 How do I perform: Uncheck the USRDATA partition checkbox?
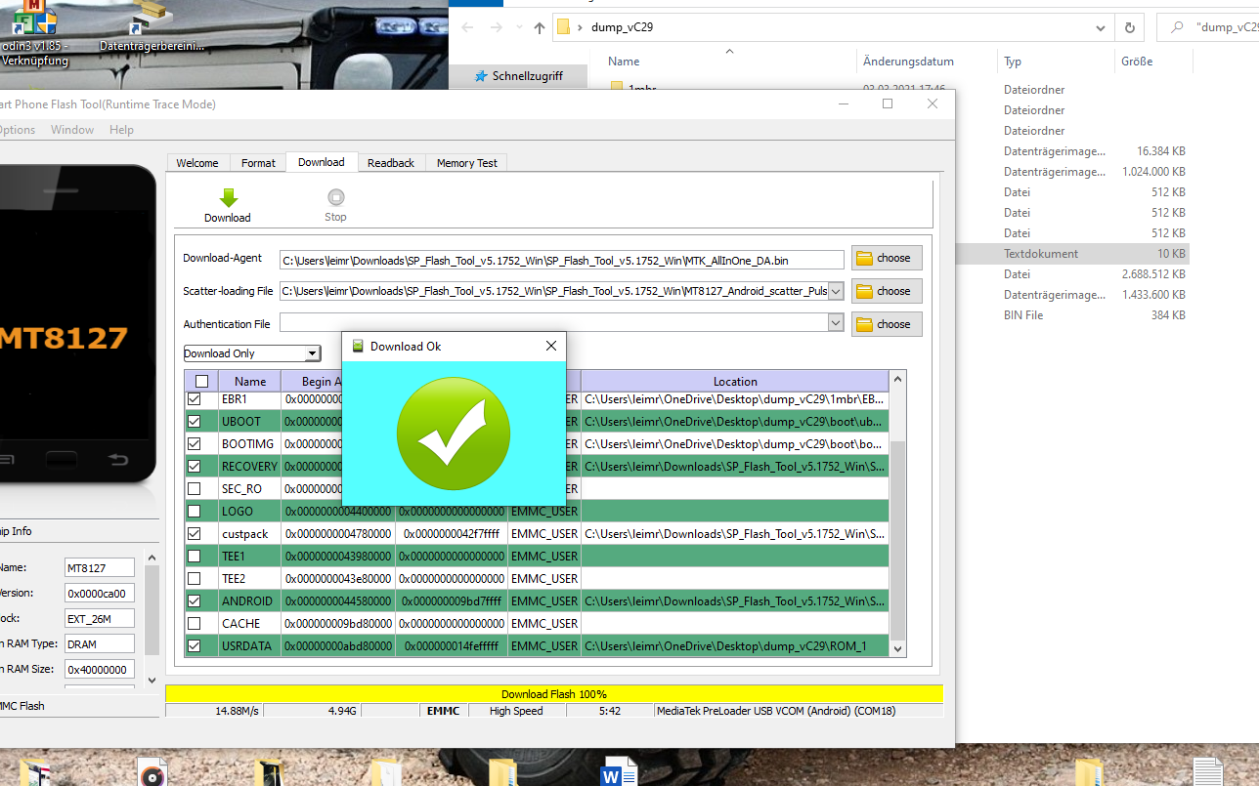pos(195,646)
